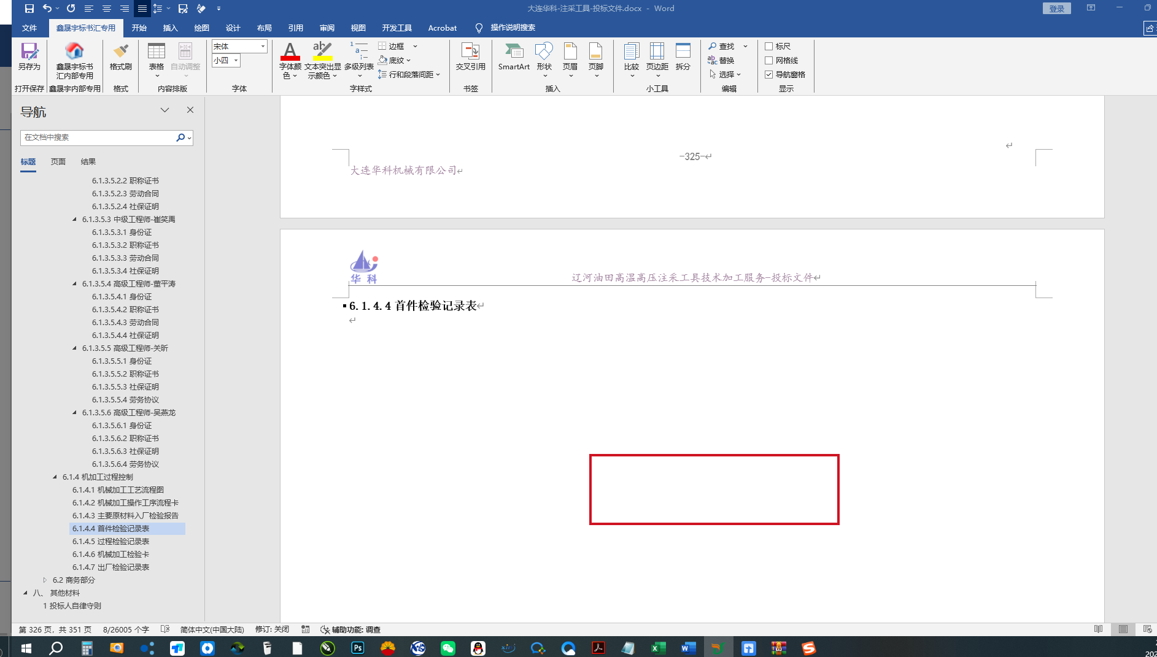This screenshot has height=657, width=1157.
Task: Switch to the 开始 ribbon tab
Action: click(x=139, y=28)
